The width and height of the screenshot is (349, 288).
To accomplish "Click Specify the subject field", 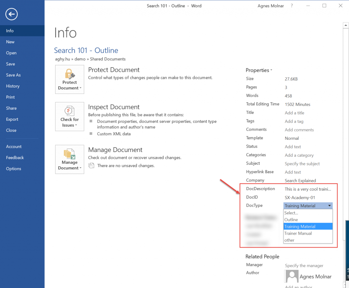I will click(x=302, y=164).
